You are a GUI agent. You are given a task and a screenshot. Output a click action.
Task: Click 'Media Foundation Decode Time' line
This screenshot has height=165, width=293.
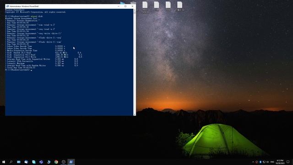(x=35, y=50)
